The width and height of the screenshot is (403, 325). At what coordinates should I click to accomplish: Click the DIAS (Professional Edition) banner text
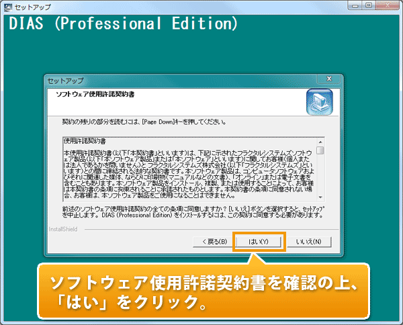[123, 24]
